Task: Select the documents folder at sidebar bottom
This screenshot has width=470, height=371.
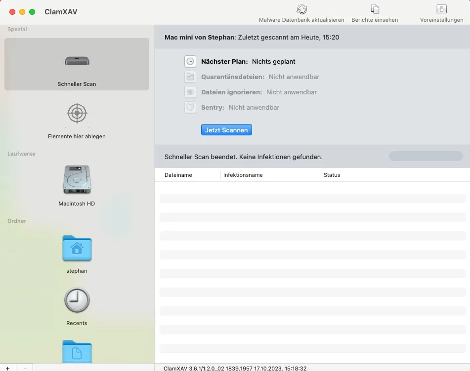Action: pos(77,352)
